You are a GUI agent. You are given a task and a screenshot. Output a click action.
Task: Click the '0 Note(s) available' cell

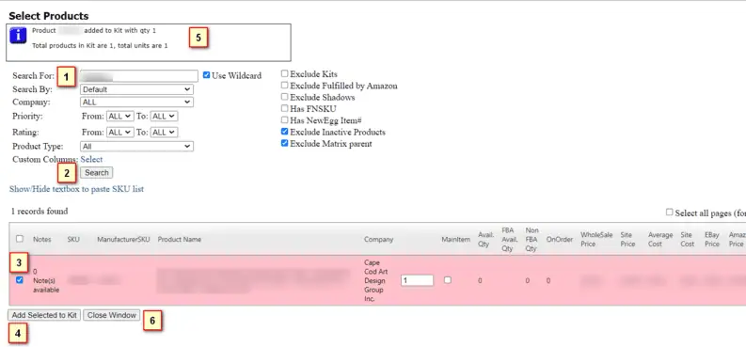(46, 280)
